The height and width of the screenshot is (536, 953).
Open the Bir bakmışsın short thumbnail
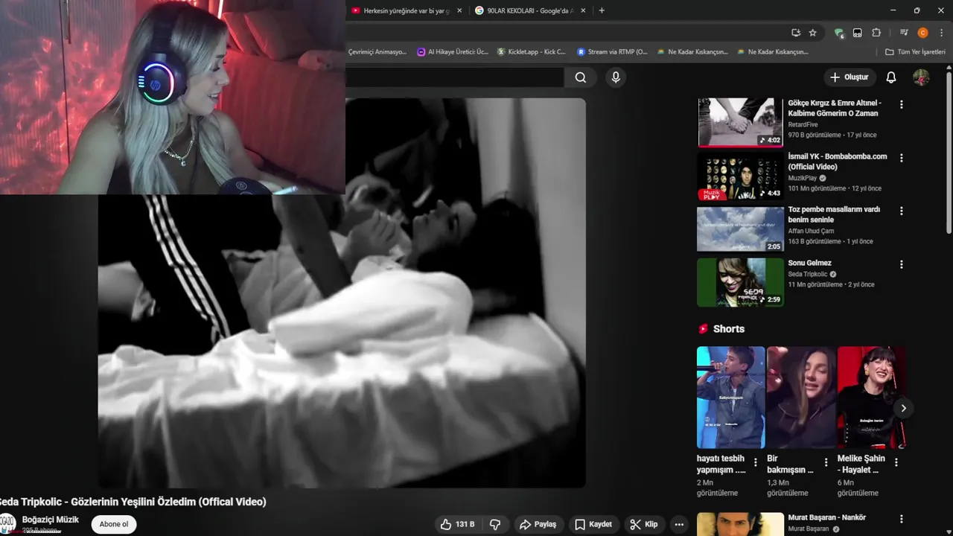pyautogui.click(x=801, y=398)
